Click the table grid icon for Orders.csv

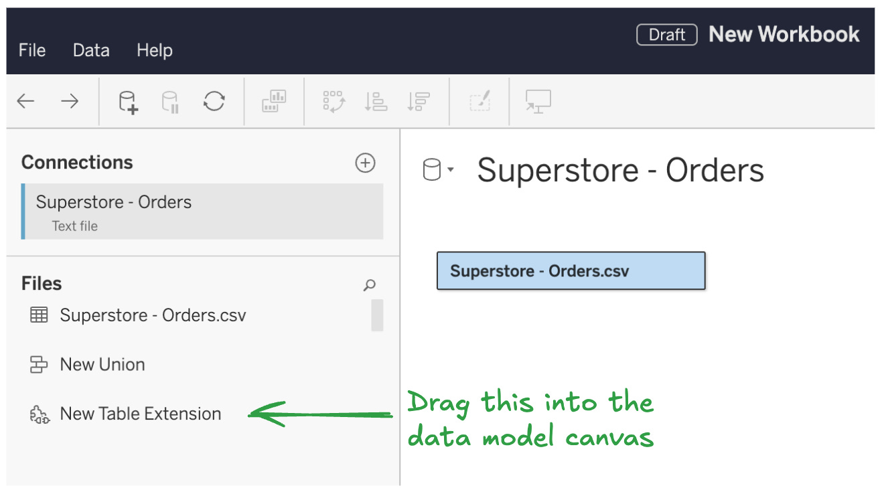click(x=40, y=315)
